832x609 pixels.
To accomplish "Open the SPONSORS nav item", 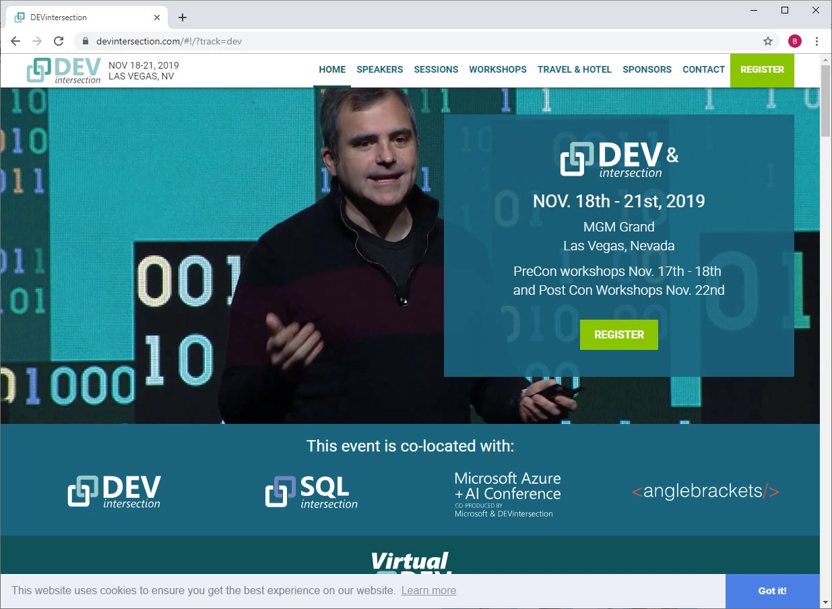I will tap(647, 69).
